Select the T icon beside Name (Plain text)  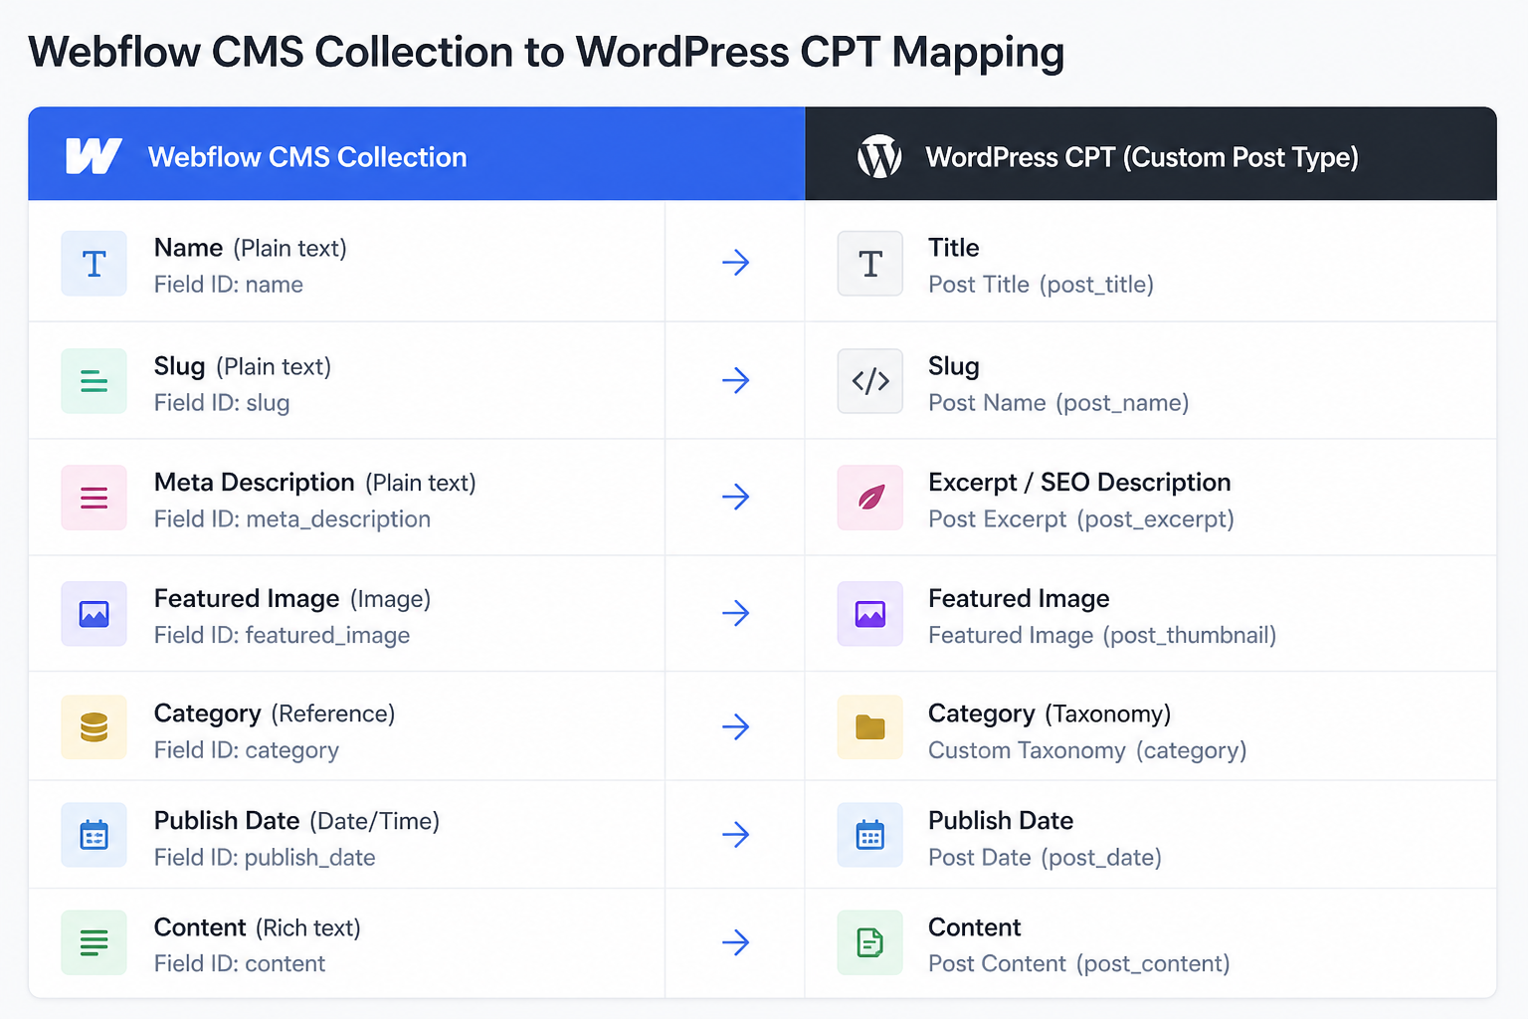(x=94, y=264)
